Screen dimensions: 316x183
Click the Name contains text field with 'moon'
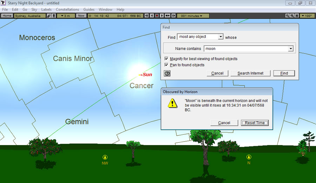(246, 48)
